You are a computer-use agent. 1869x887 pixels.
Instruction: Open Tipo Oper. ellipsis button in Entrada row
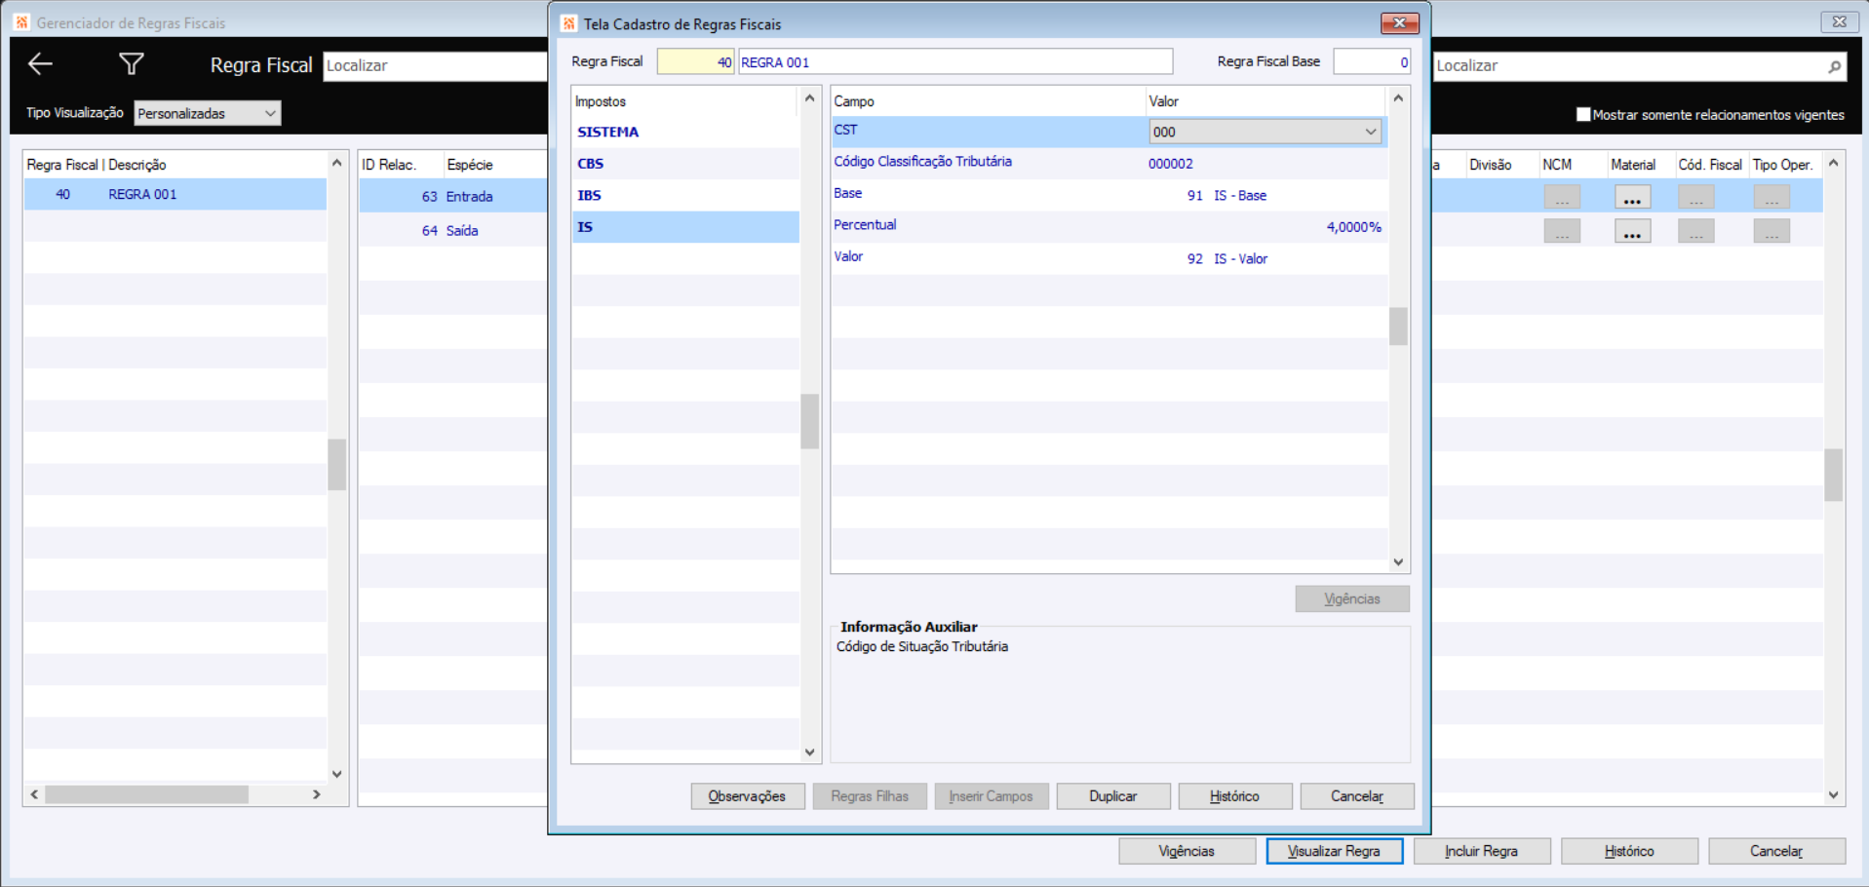pos(1772,197)
